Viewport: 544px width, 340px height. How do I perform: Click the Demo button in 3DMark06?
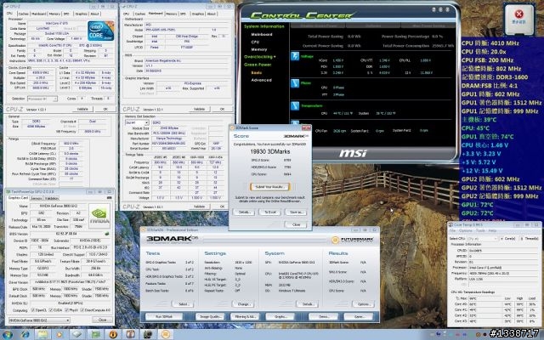324,317
